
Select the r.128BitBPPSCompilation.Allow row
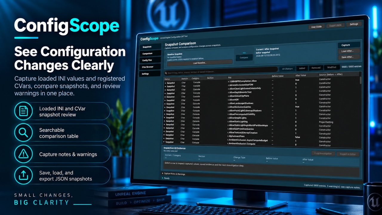pos(262,81)
